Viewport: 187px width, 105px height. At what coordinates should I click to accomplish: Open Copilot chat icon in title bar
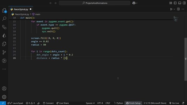[134, 3]
